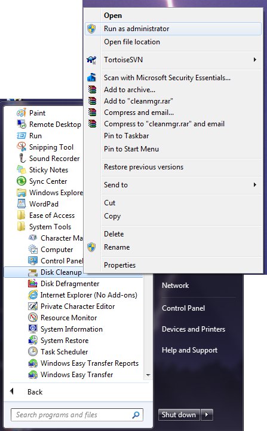Click the Computer icon under System Tools
Screen dimensions: 267x431
(x=33, y=249)
